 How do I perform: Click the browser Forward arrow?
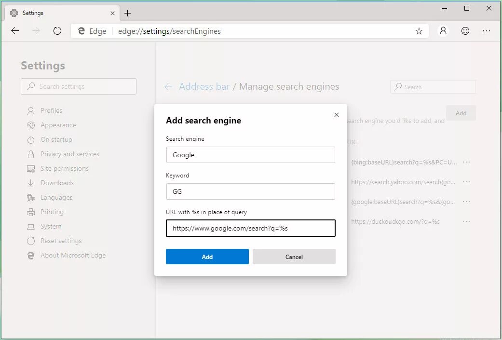pyautogui.click(x=36, y=31)
